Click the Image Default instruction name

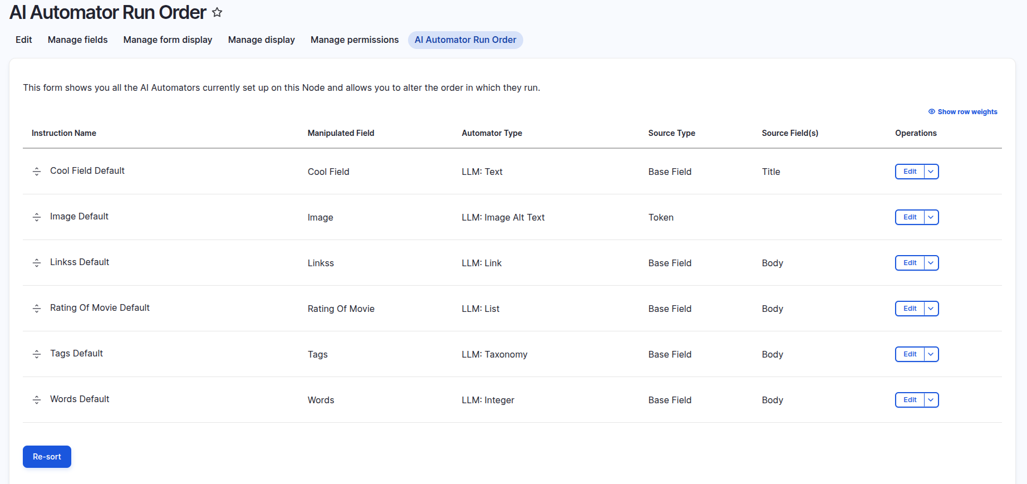pos(79,216)
